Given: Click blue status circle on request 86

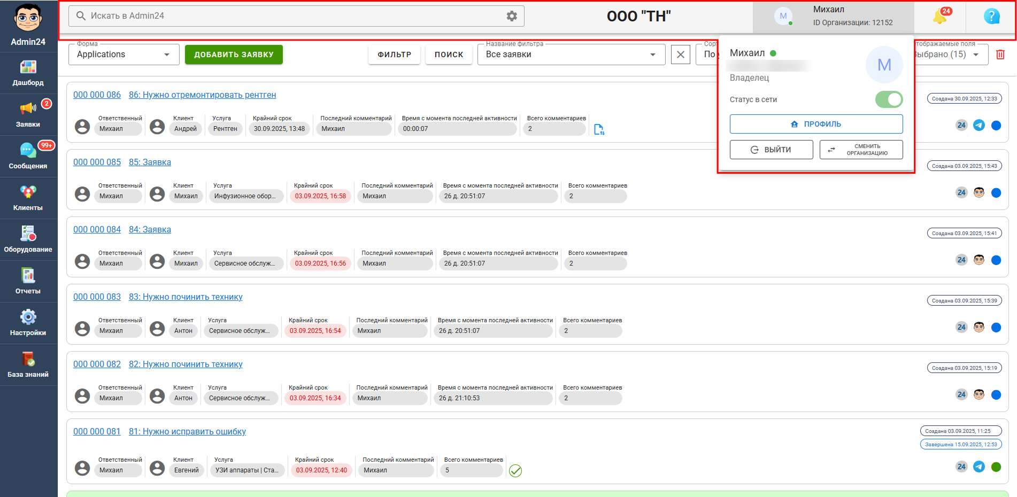Looking at the screenshot, I should coord(996,126).
